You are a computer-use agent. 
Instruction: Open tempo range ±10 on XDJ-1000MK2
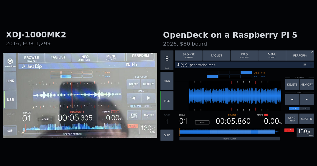click(x=133, y=126)
